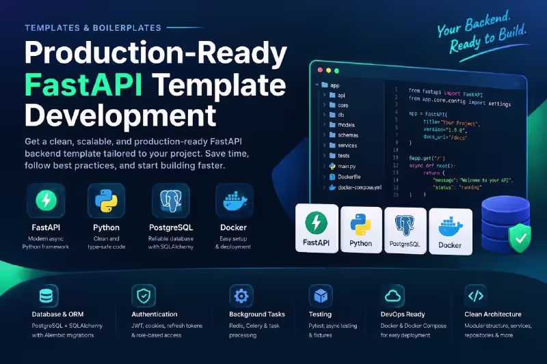This screenshot has height=364, width=547.
Task: Click 'Pytest, async testing & fixtures' description
Action: click(x=332, y=331)
